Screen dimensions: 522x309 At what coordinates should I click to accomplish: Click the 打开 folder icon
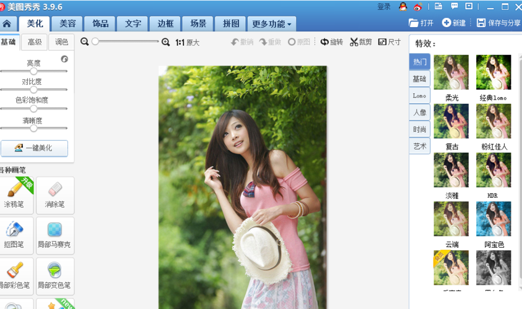(414, 23)
